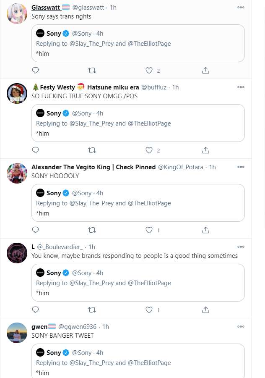The width and height of the screenshot is (265, 378).
Task: Share the Festy Westy tweet
Action: (x=205, y=150)
